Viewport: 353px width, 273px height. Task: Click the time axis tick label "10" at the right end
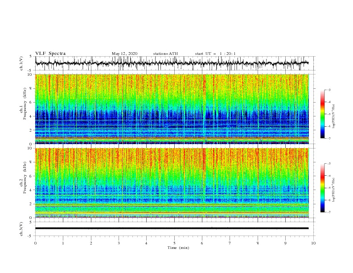coord(313,243)
